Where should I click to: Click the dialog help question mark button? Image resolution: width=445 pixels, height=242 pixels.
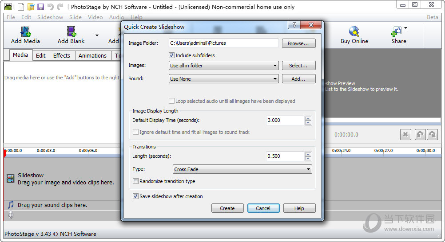[x=294, y=25]
